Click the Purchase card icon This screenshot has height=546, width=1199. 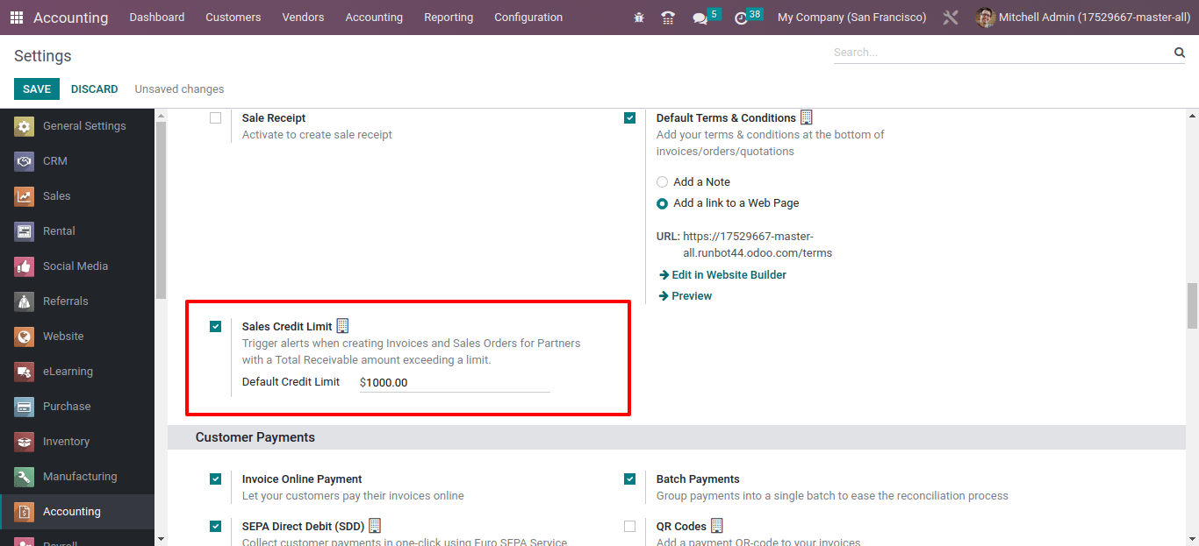click(25, 407)
